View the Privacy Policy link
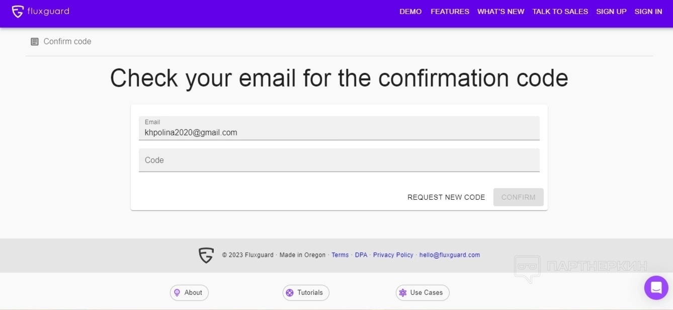 [393, 255]
